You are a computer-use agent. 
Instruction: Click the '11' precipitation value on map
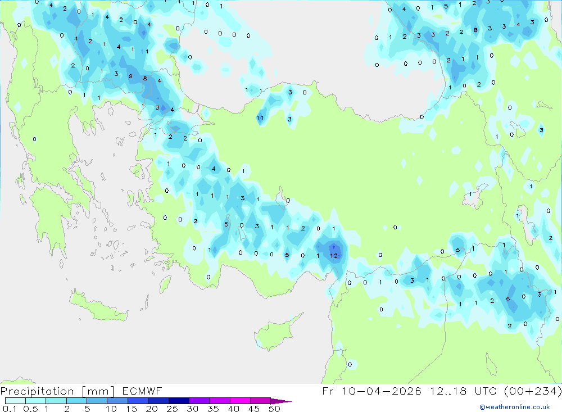pyautogui.click(x=260, y=117)
